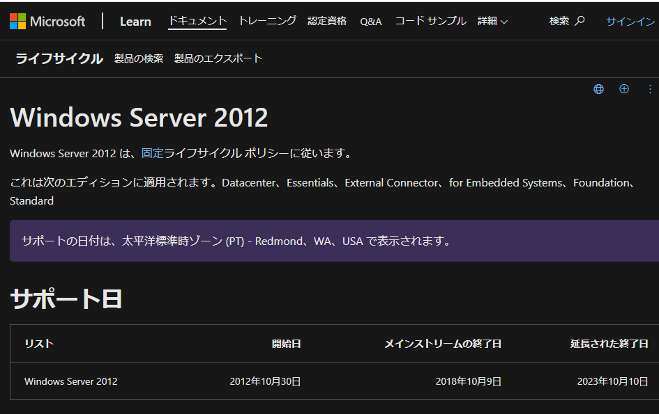
Task: Click the editions paragraph listing Datacenter, Essentials
Action: pos(324,191)
